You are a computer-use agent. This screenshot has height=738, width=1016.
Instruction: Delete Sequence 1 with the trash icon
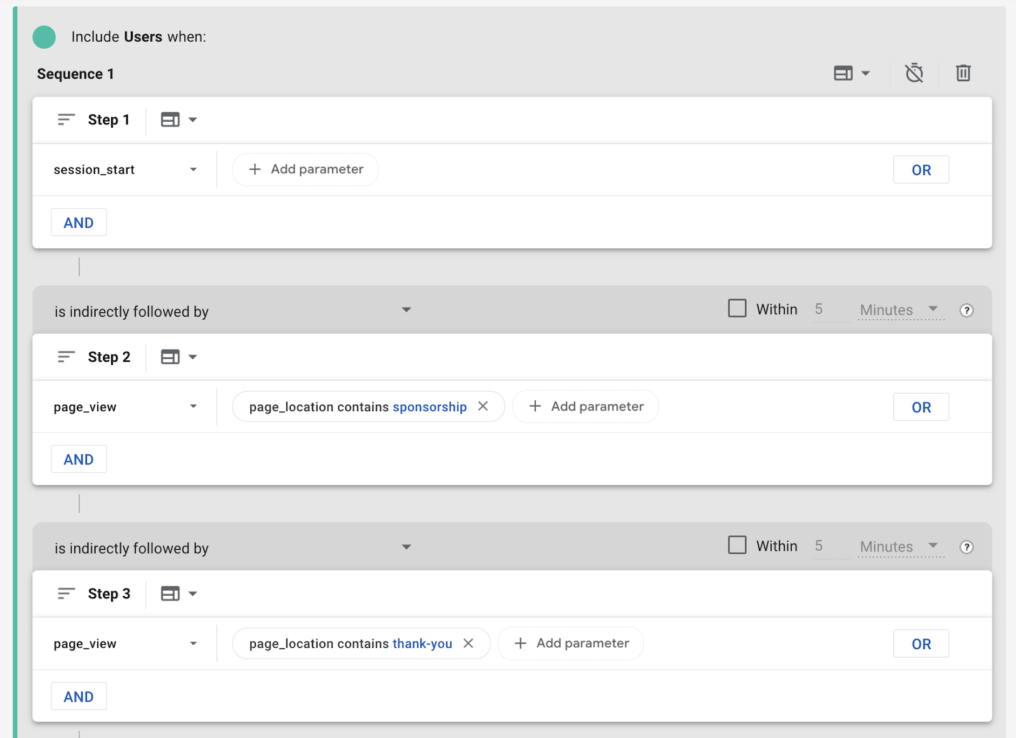(x=963, y=74)
